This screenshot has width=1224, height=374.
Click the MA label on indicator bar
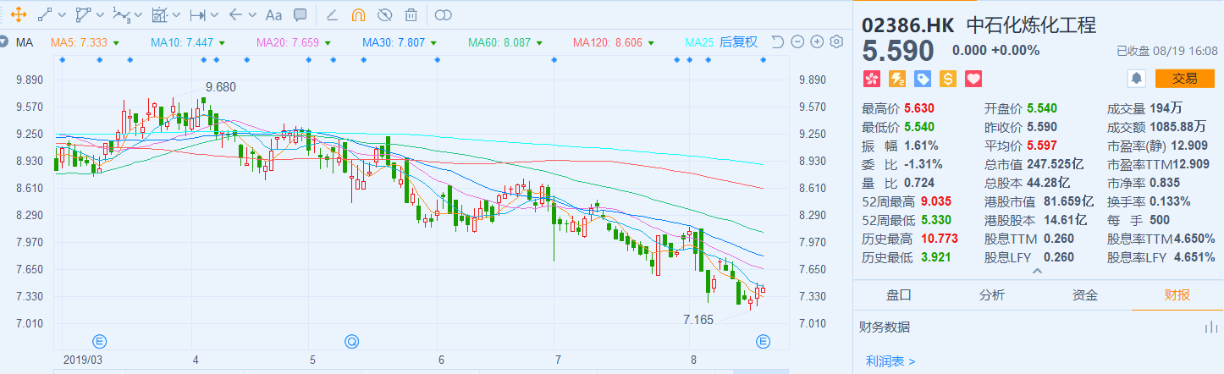tap(24, 42)
